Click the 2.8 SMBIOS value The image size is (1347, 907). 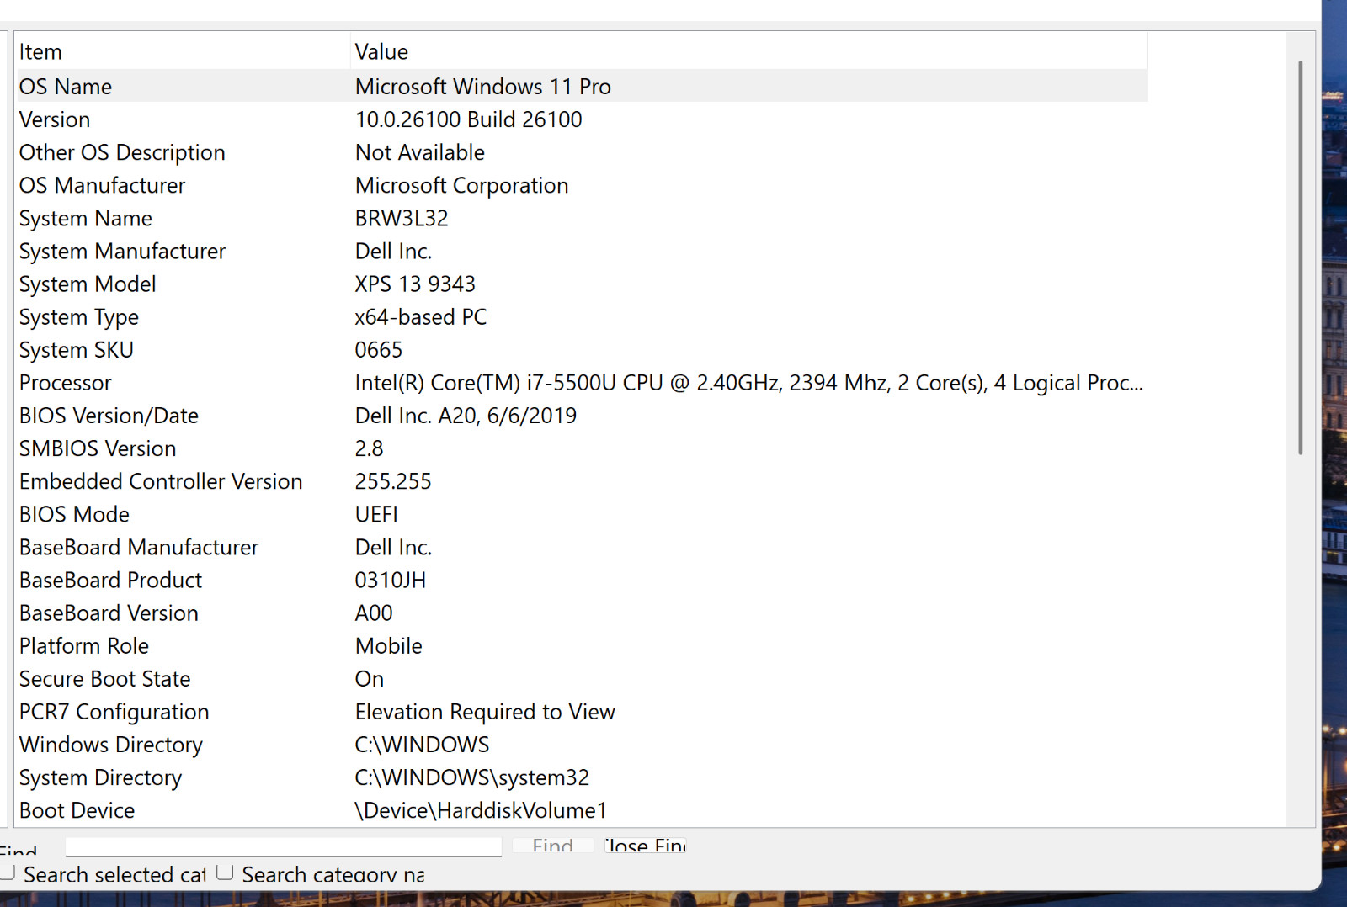point(369,448)
